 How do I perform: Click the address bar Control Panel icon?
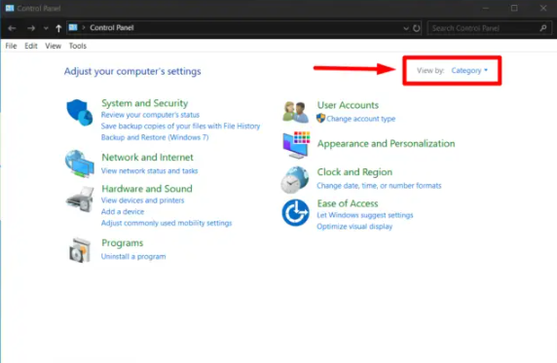click(x=73, y=27)
